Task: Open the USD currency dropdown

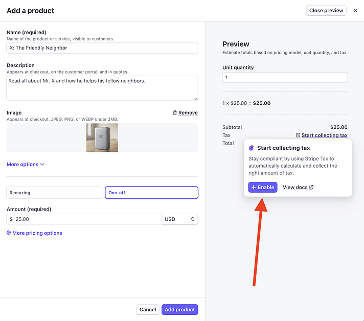Action: point(179,219)
